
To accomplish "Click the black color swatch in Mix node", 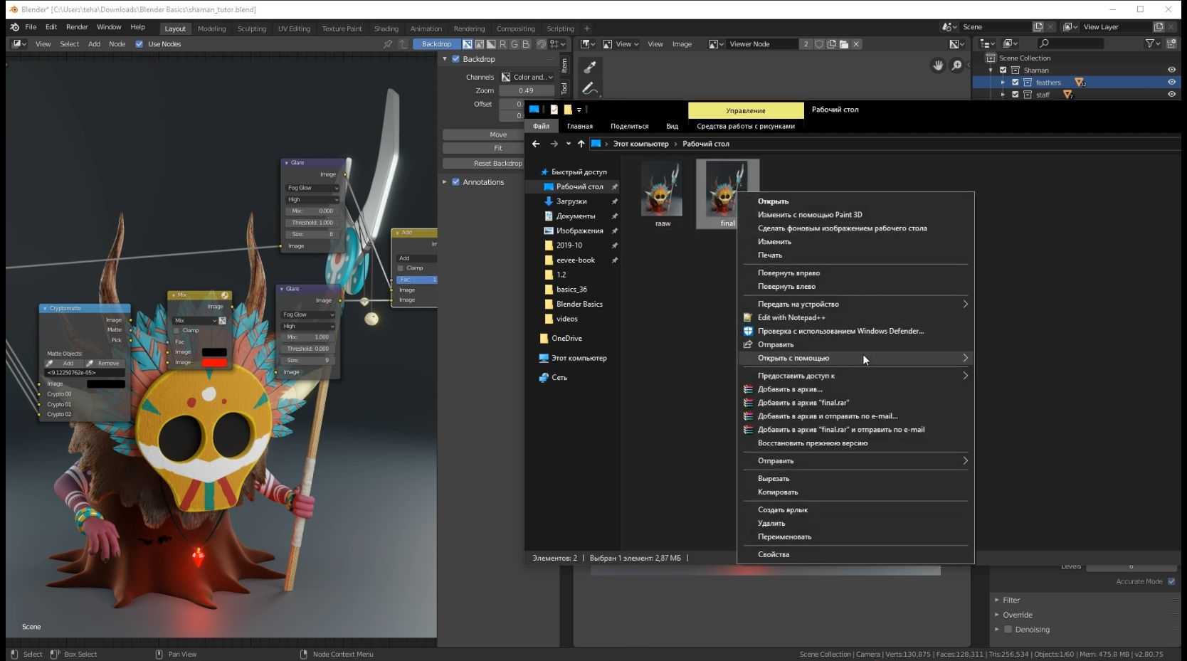I will pyautogui.click(x=214, y=352).
